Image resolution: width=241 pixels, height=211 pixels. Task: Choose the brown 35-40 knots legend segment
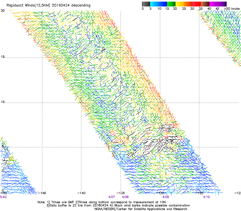205,4
